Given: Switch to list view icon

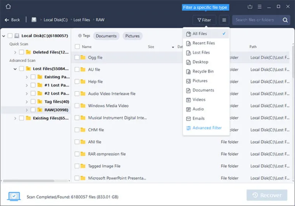Looking at the screenshot, I should [224, 20].
